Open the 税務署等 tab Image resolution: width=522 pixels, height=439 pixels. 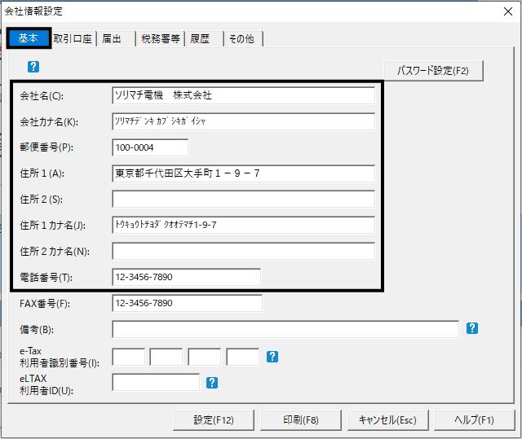(160, 39)
